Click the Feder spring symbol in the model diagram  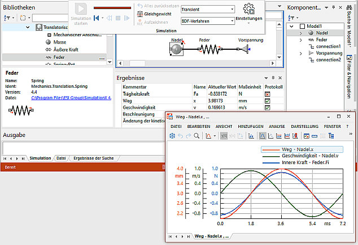pos(209,50)
